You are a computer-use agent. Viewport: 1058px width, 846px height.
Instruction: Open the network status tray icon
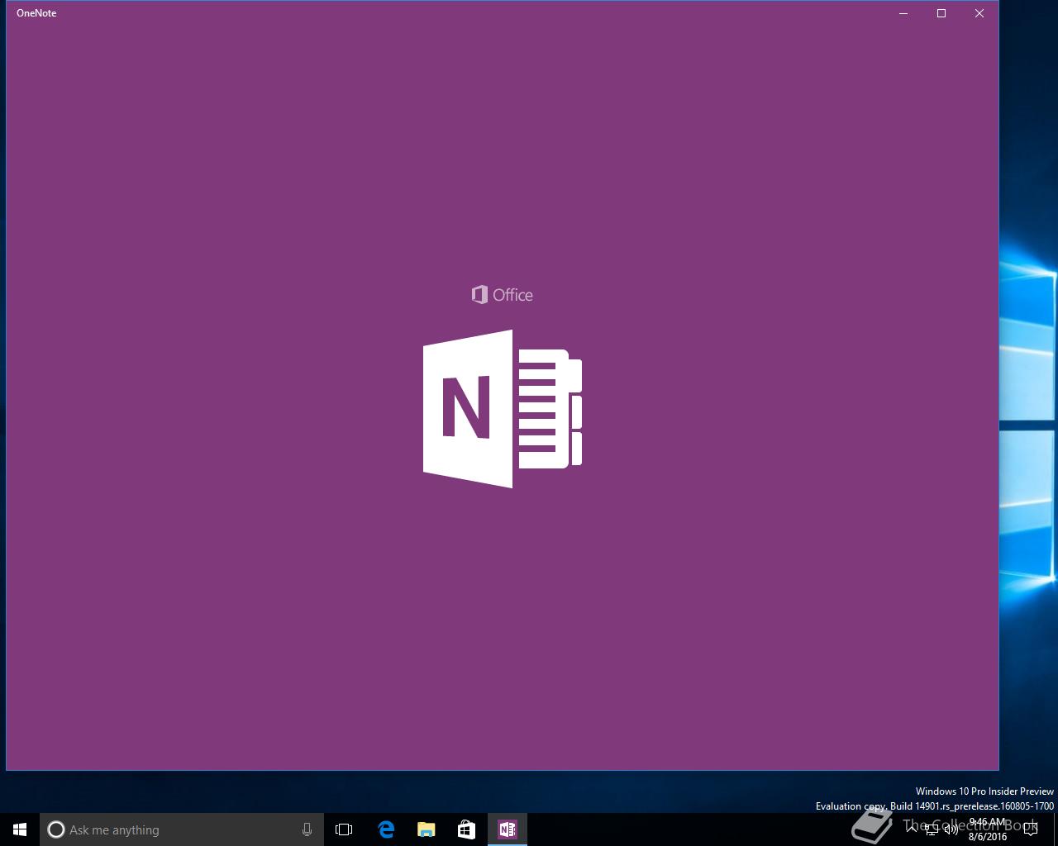coord(932,829)
